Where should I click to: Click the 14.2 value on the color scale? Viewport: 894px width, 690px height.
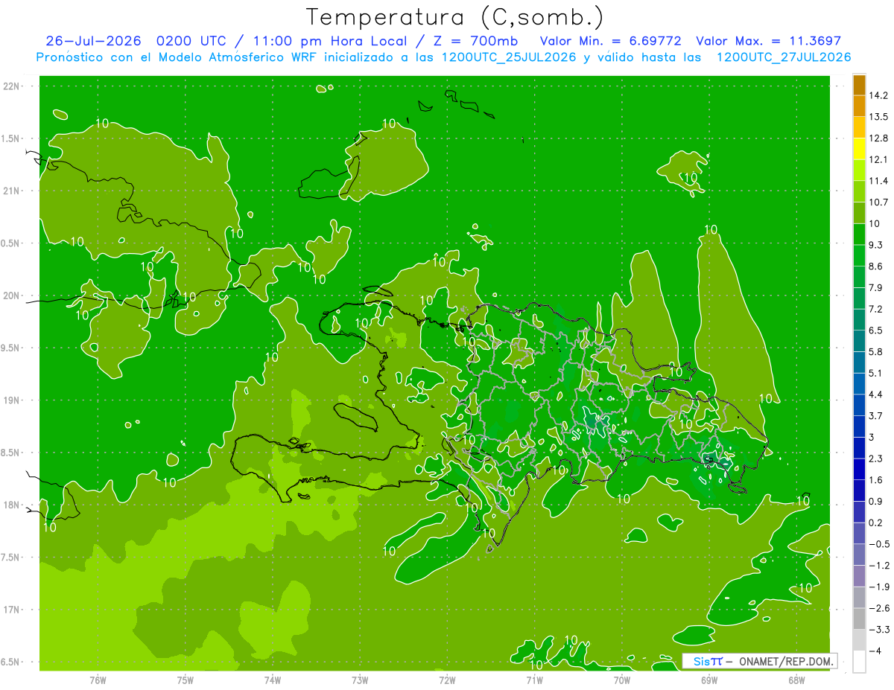[878, 95]
